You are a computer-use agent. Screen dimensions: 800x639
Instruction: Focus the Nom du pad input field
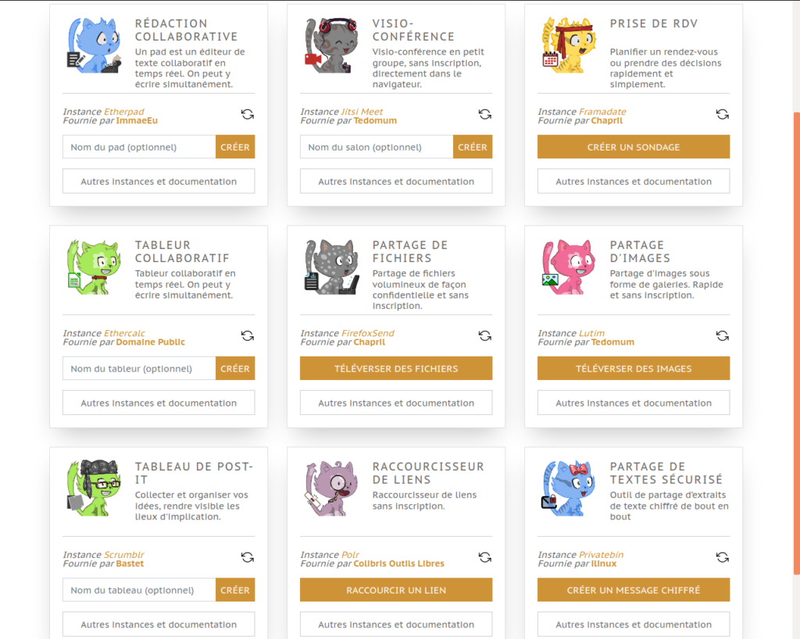click(139, 147)
